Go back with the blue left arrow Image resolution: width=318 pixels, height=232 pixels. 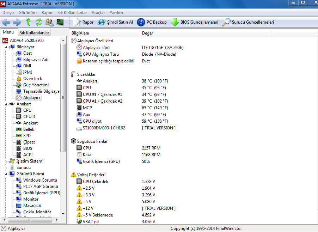pyautogui.click(x=6, y=22)
